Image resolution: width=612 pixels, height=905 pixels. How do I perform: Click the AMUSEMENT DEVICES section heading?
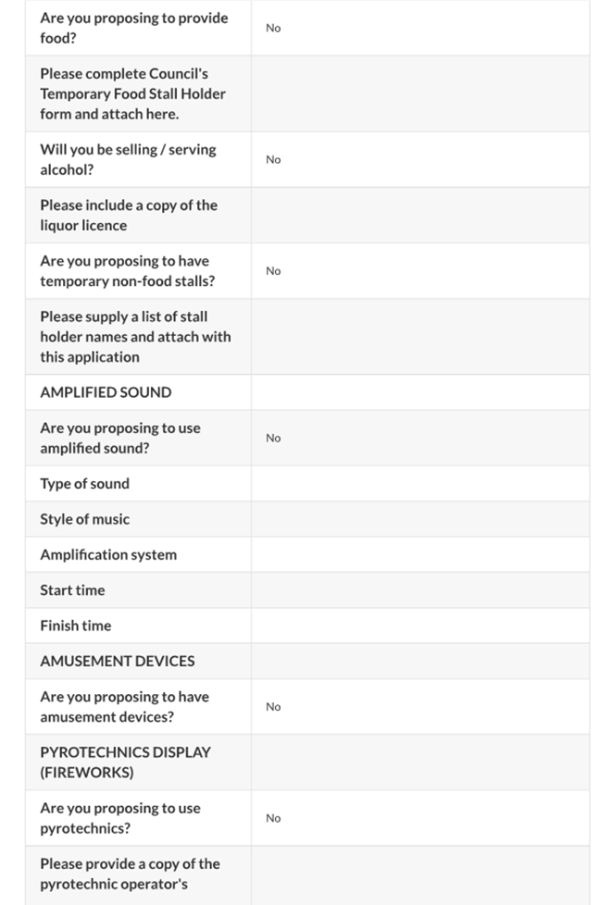tap(118, 661)
